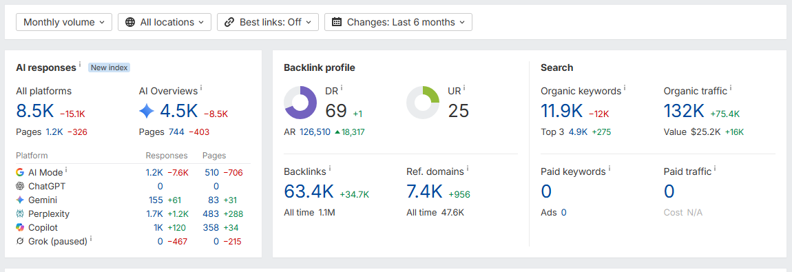
Task: Click the UR donut chart
Action: 424,103
